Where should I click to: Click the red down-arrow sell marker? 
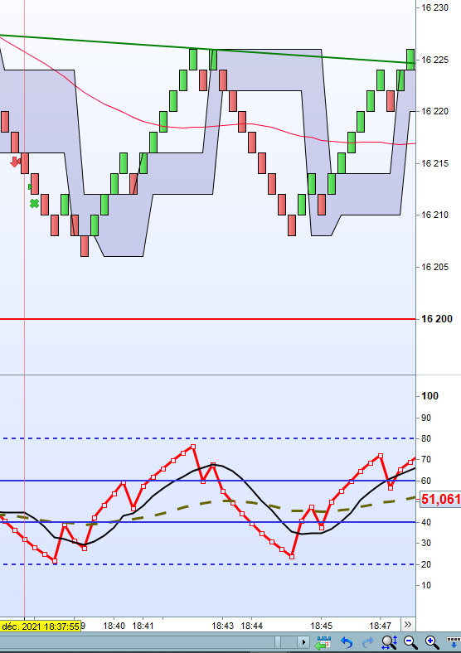pyautogui.click(x=16, y=162)
